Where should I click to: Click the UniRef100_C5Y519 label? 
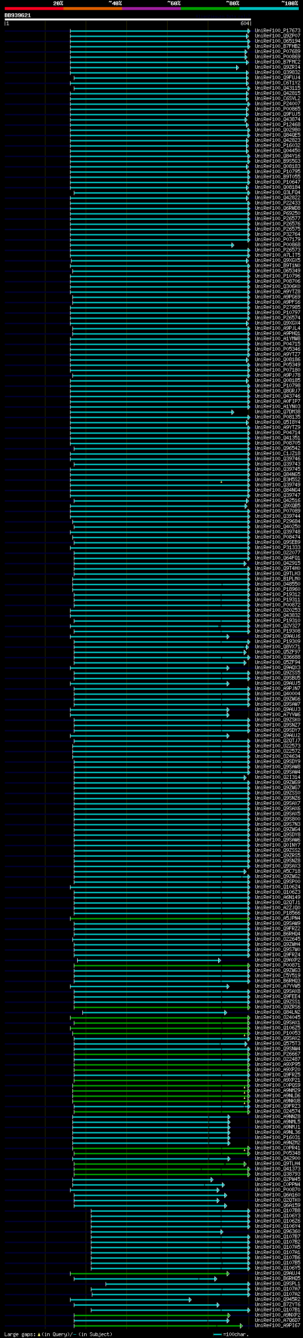(x=277, y=975)
